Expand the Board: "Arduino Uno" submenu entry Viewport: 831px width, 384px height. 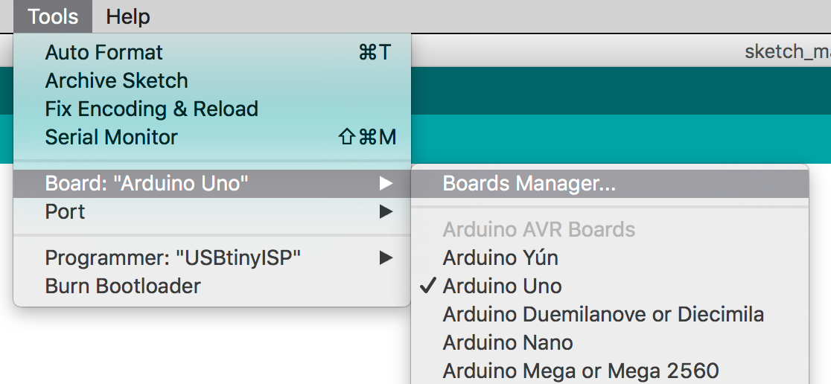(147, 183)
